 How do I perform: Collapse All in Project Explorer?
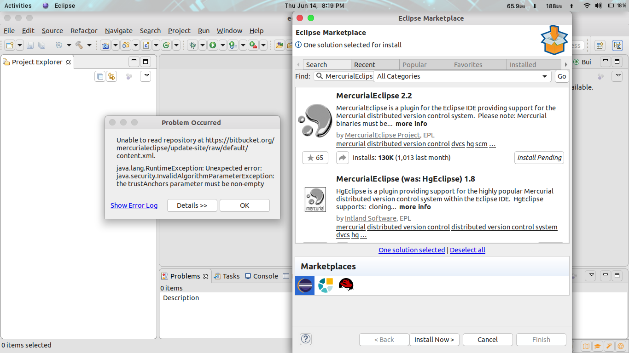coord(100,77)
